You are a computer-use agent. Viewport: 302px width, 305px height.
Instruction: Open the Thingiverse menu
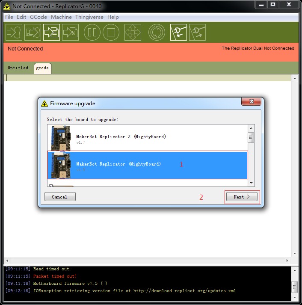tap(89, 17)
